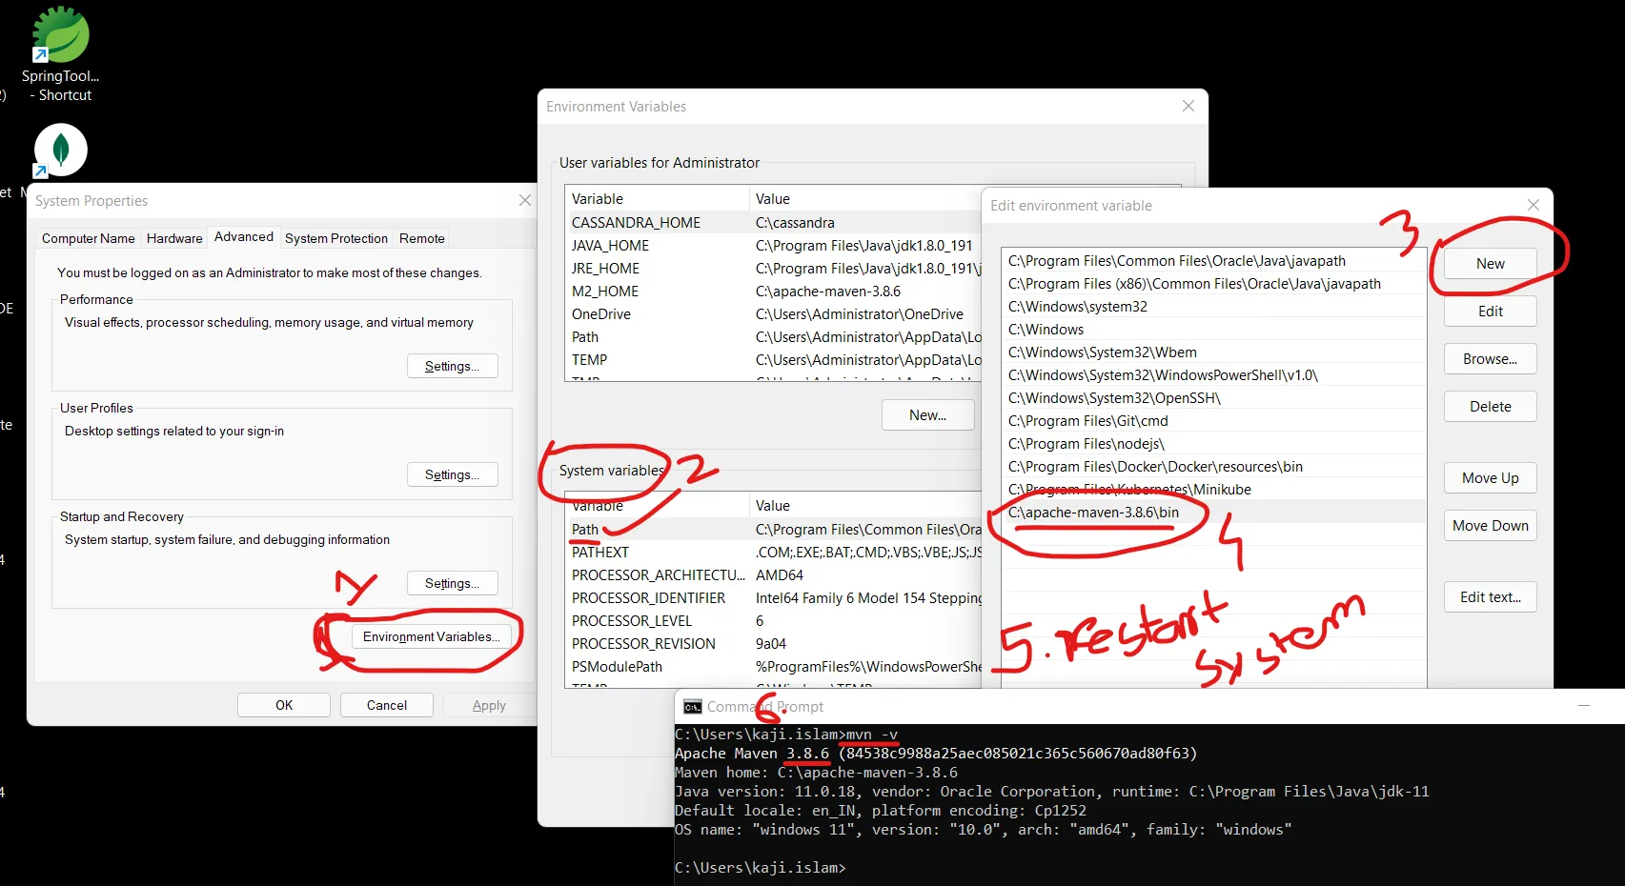This screenshot has width=1625, height=886.
Task: Cancel the System Properties dialog
Action: click(387, 705)
